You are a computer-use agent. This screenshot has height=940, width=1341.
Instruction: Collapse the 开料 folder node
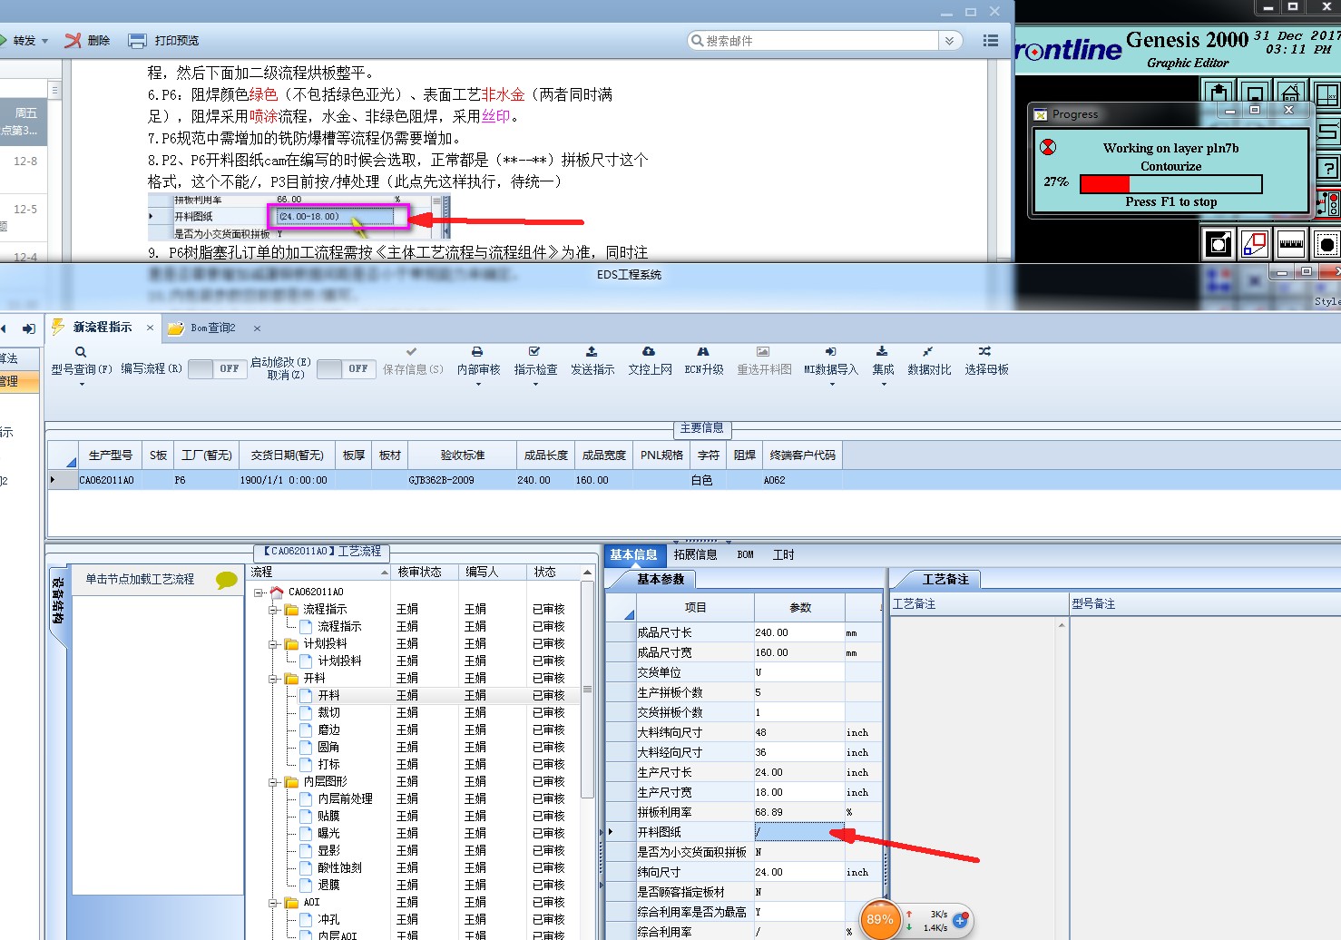tap(273, 679)
